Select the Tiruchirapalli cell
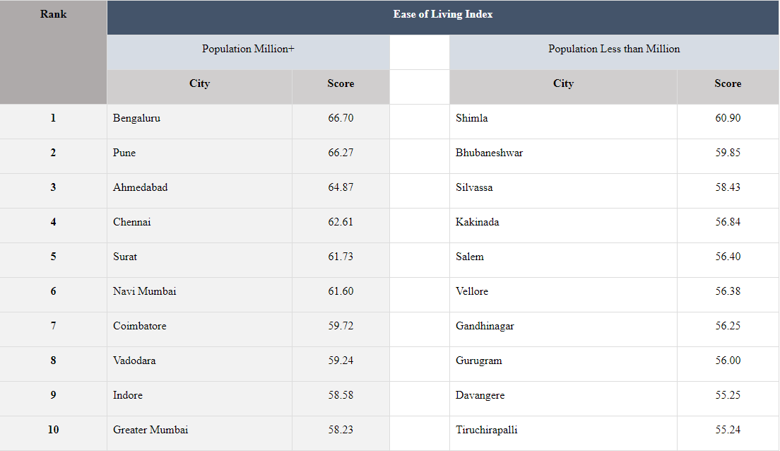780x451 pixels. [x=487, y=430]
